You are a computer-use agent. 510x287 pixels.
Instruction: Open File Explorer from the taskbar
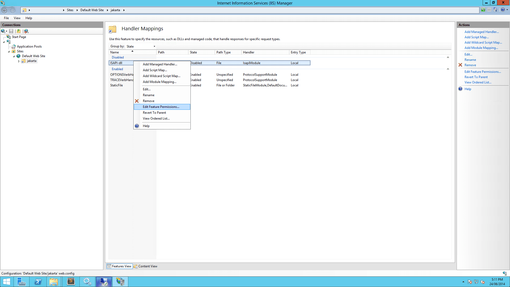pos(54,282)
